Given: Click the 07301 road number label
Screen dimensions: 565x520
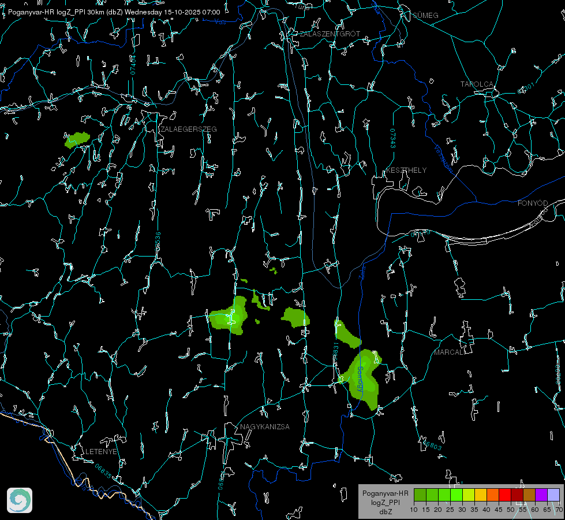Looking at the screenshot, I should point(526,88).
